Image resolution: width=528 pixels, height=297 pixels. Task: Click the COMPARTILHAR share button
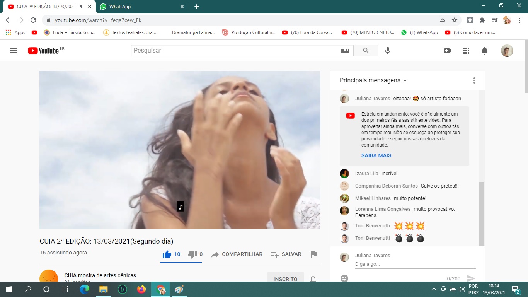237,254
